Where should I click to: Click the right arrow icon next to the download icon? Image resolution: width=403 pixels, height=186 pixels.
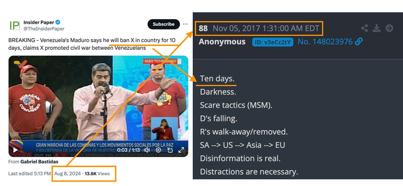(x=389, y=28)
